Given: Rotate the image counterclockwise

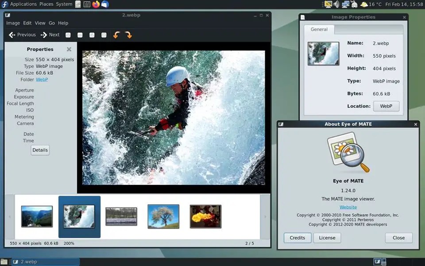Looking at the screenshot, I should (x=116, y=35).
